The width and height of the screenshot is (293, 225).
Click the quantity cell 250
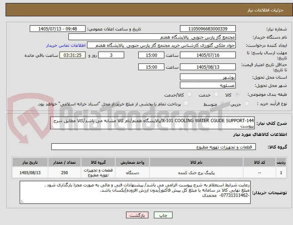tap(64, 173)
